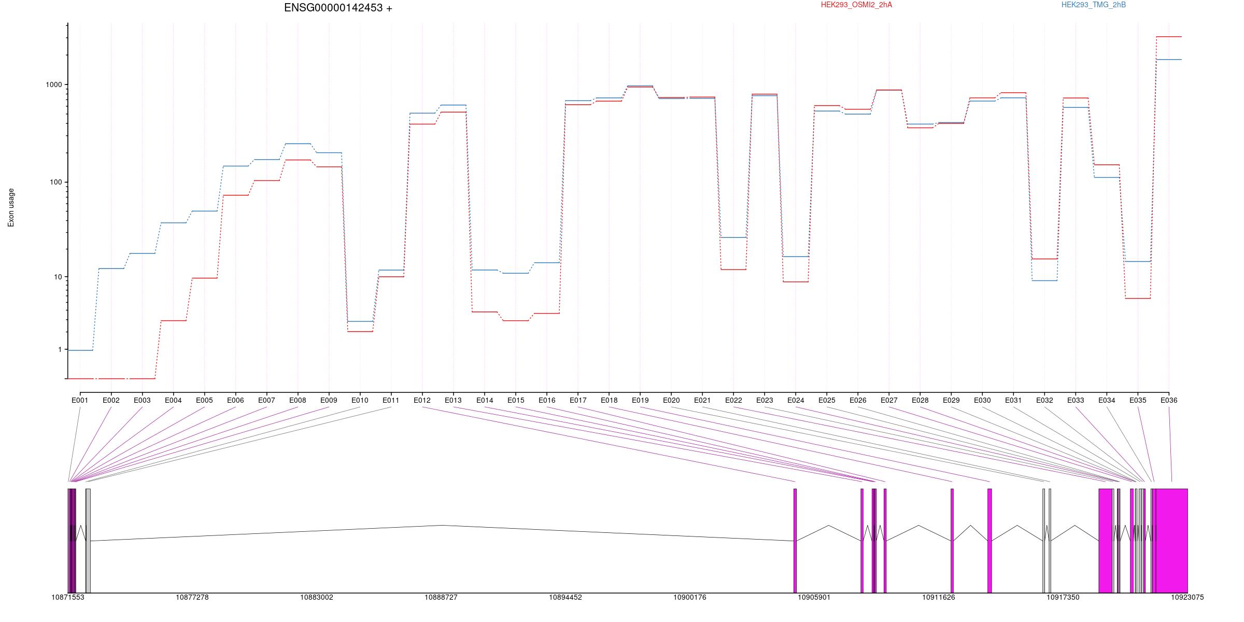Screen dimensions: 1244x622
Task: Click exon label E004
Action: [173, 401]
